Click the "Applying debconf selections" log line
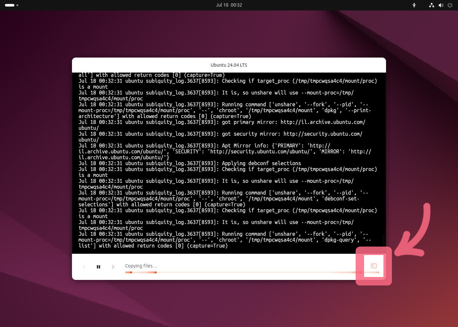 190,163
